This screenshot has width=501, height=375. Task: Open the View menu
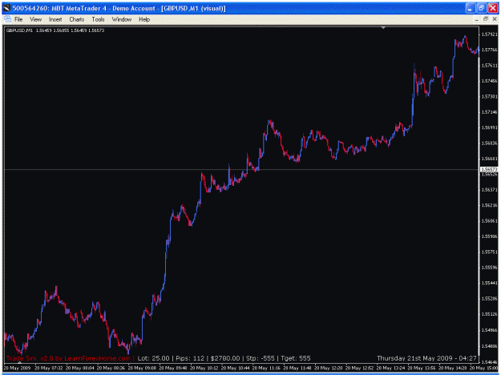pos(35,19)
